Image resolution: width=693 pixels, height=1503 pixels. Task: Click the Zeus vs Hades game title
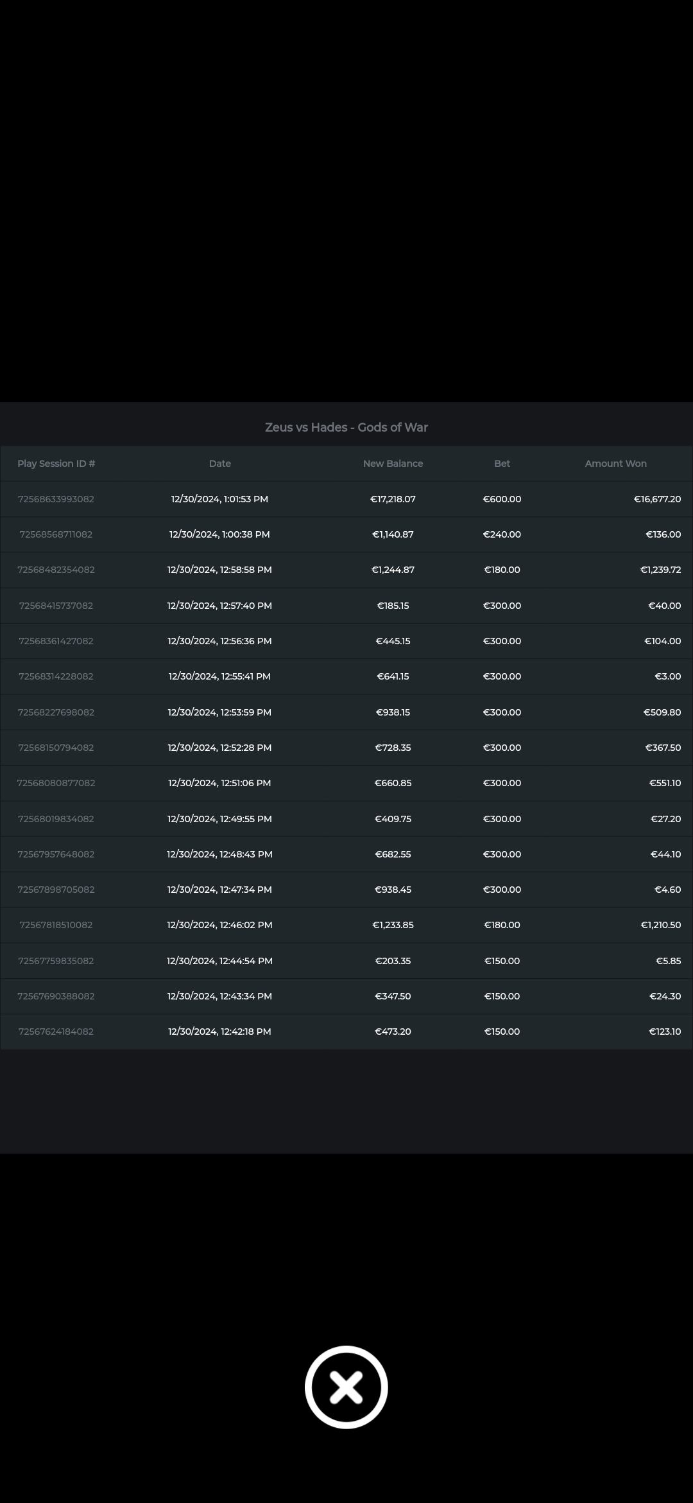[346, 427]
